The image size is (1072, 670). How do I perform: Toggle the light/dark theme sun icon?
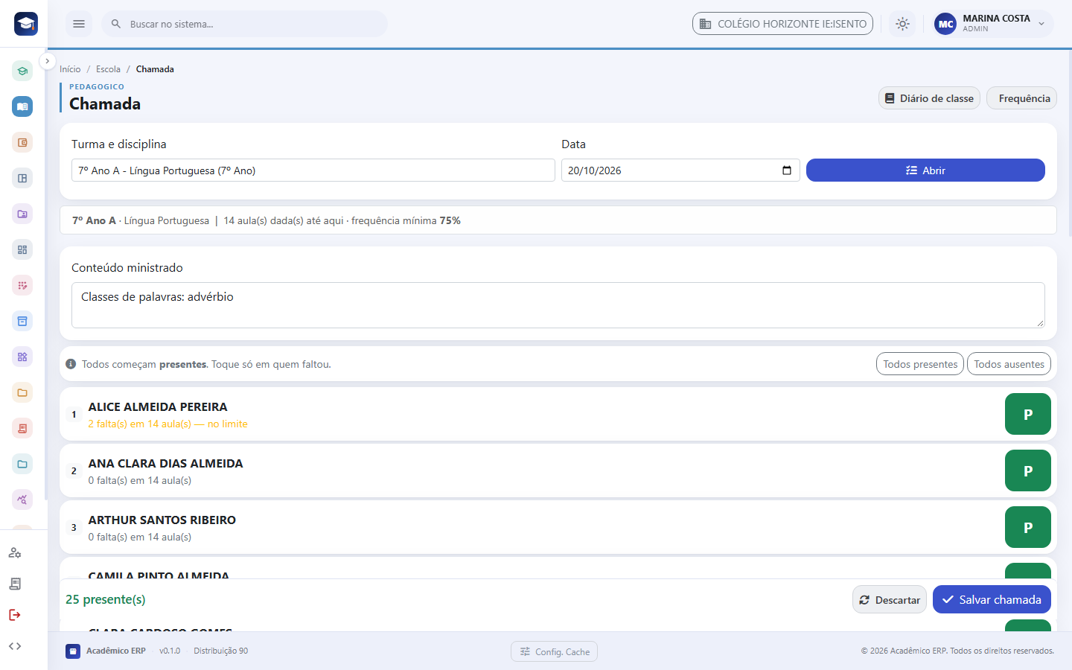(x=902, y=24)
